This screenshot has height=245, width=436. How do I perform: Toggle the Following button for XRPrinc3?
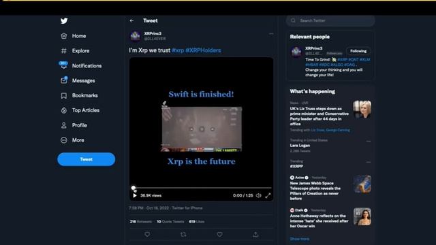point(358,51)
